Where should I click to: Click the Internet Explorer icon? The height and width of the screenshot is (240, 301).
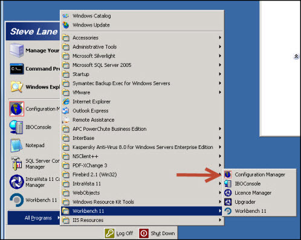click(x=66, y=101)
